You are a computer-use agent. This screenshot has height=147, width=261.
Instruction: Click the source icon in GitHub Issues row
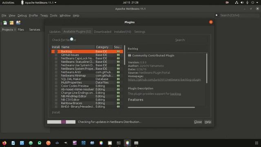tap(118, 55)
